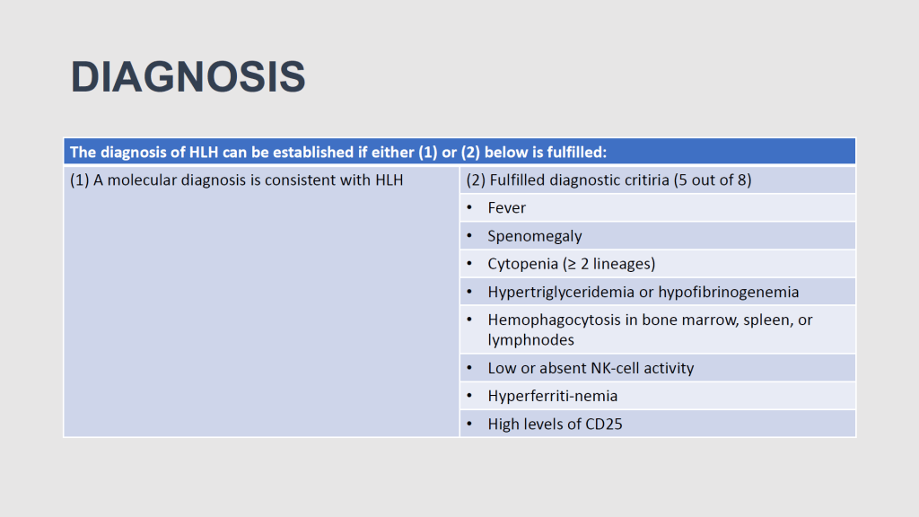Select the blue table header row
Screen dimensions: 919x517
(x=459, y=152)
